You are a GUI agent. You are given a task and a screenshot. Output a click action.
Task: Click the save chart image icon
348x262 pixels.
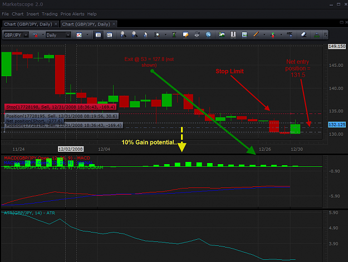(244, 34)
